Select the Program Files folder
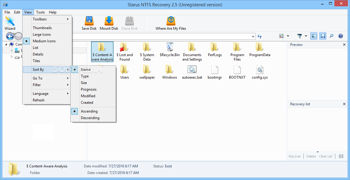Viewport: 350px width, 180px height. pos(237,52)
